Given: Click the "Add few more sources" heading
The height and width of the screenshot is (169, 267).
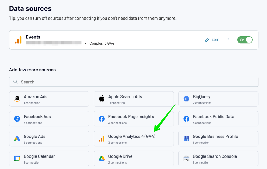Looking at the screenshot, I should (x=32, y=70).
